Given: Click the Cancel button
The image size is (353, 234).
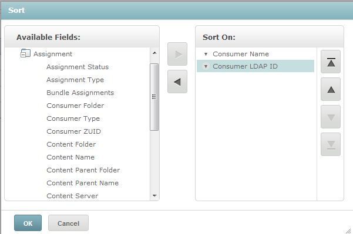Looking at the screenshot, I should (x=68, y=223).
